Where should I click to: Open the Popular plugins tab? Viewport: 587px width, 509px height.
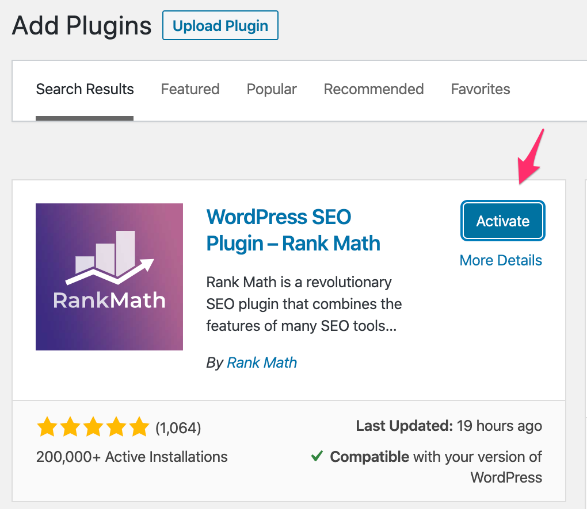[272, 89]
